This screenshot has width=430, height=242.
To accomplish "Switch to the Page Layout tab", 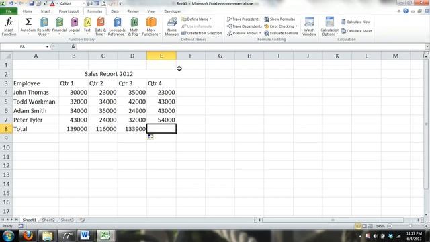I will (x=69, y=11).
